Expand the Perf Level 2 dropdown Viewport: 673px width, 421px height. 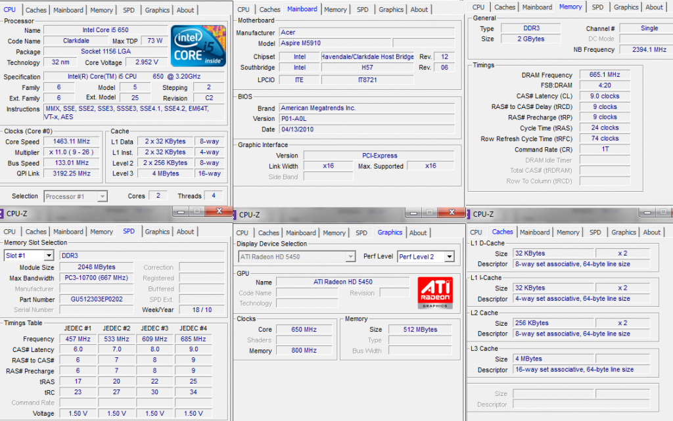click(x=449, y=257)
